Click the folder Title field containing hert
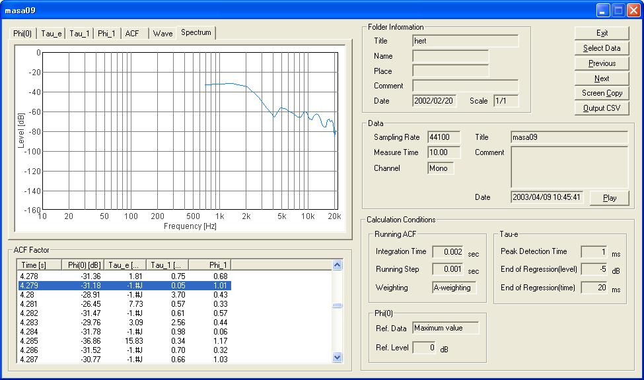 [x=466, y=41]
